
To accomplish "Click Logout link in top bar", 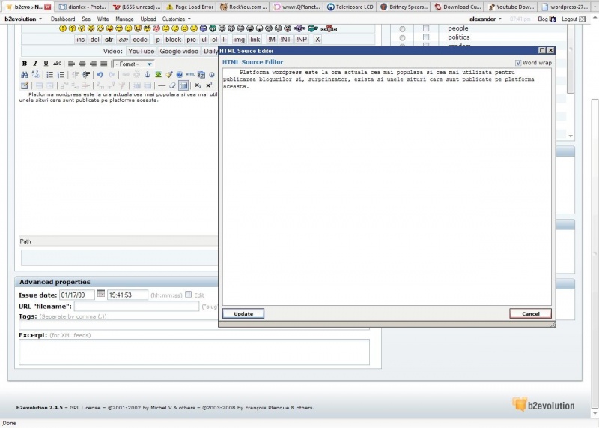I will [574, 19].
